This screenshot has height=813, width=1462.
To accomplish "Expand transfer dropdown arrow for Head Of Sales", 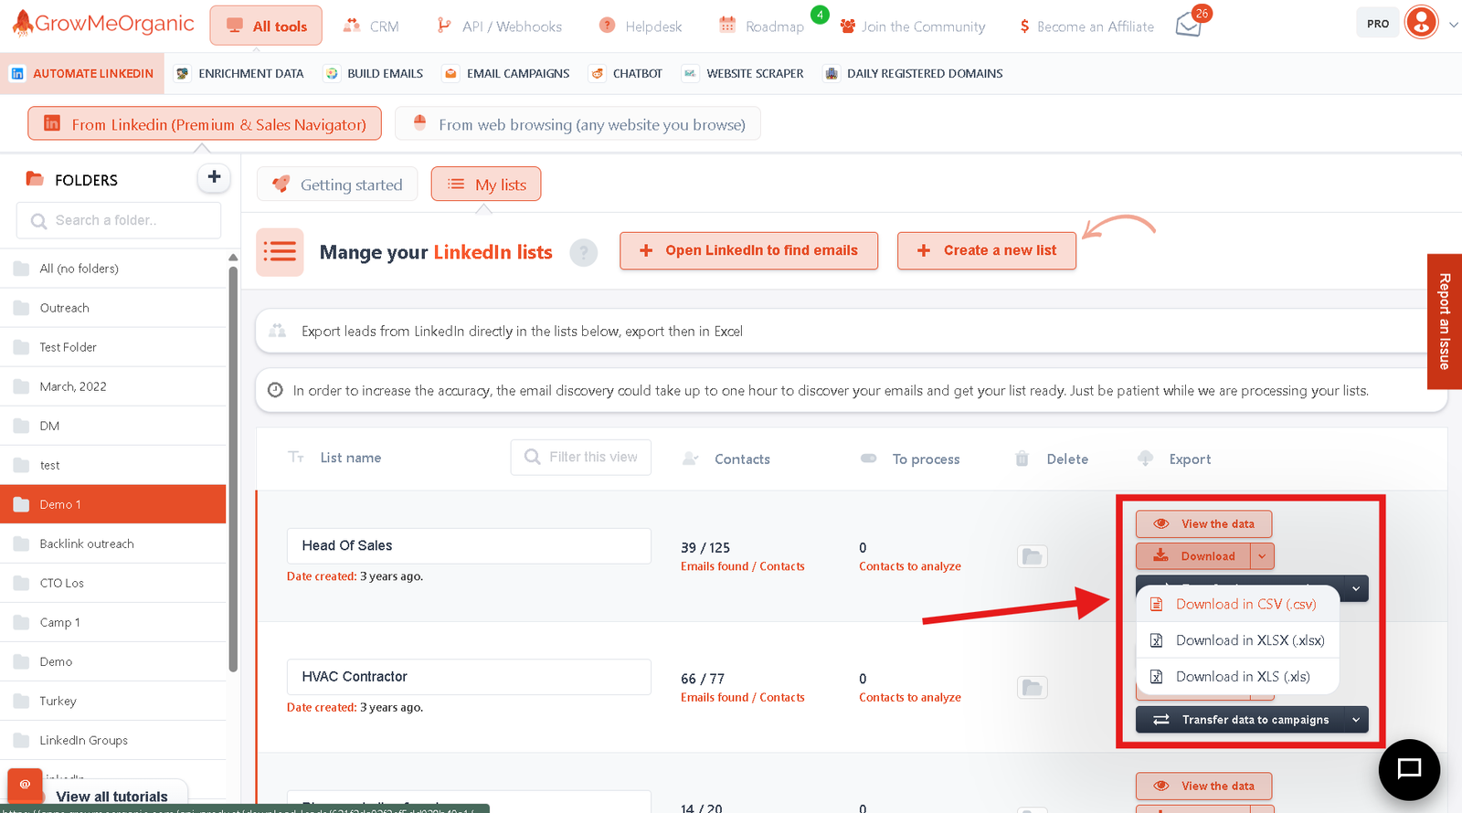I will [1356, 589].
